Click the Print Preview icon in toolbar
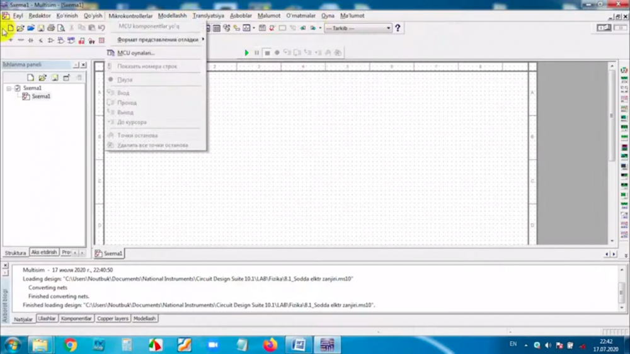Viewport: 630px width, 354px height. coord(61,28)
